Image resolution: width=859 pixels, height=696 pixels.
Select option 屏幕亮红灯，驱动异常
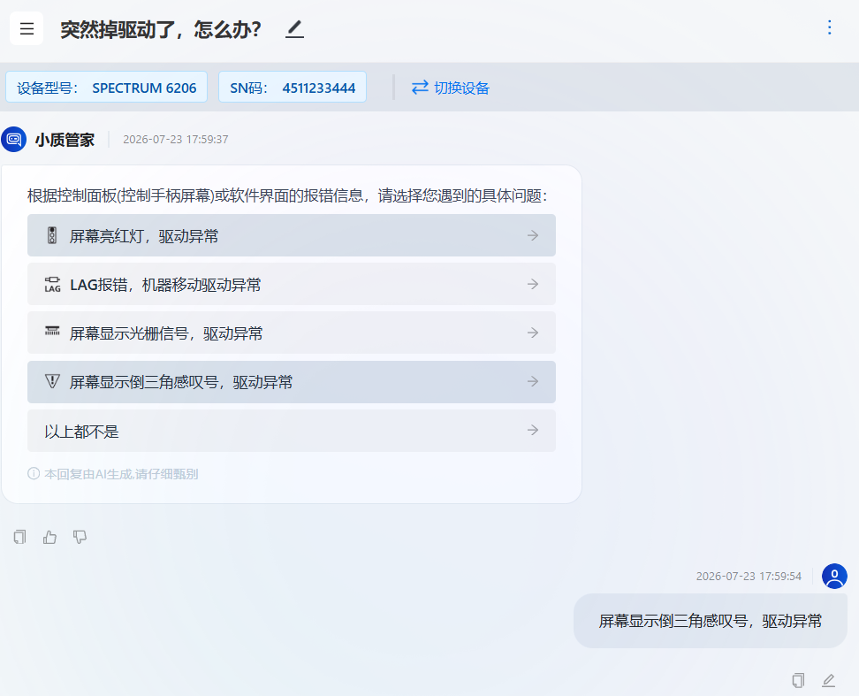[292, 235]
